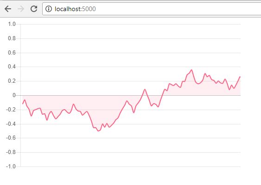The image size is (261, 185).
Task: Click the -0.8 y-axis label
Action: [x=11, y=152]
